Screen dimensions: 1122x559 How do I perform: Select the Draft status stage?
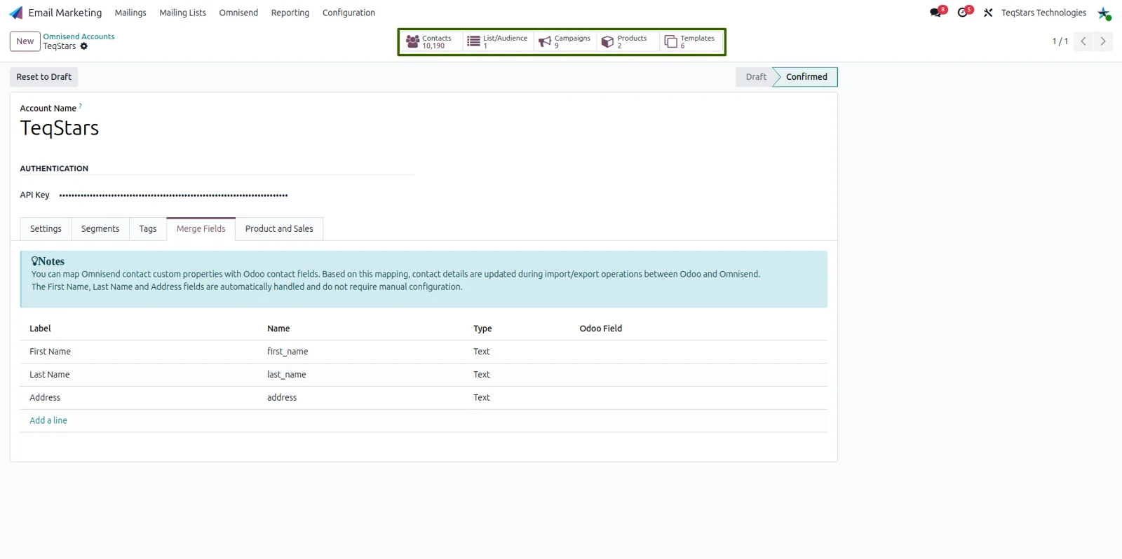coord(755,77)
